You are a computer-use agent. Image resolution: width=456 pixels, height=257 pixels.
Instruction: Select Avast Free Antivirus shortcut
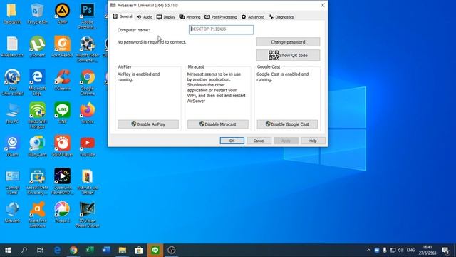[37, 215]
